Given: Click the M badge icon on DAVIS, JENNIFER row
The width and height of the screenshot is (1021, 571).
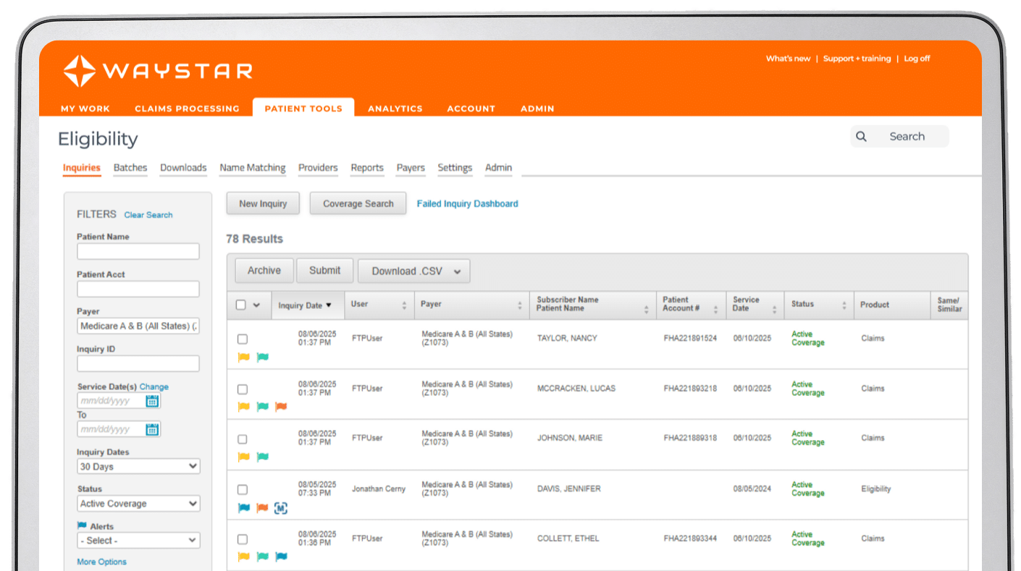Looking at the screenshot, I should click(x=280, y=508).
